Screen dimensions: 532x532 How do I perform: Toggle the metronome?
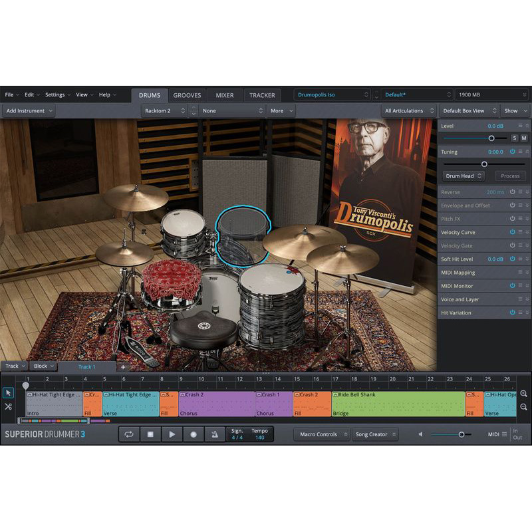point(215,434)
